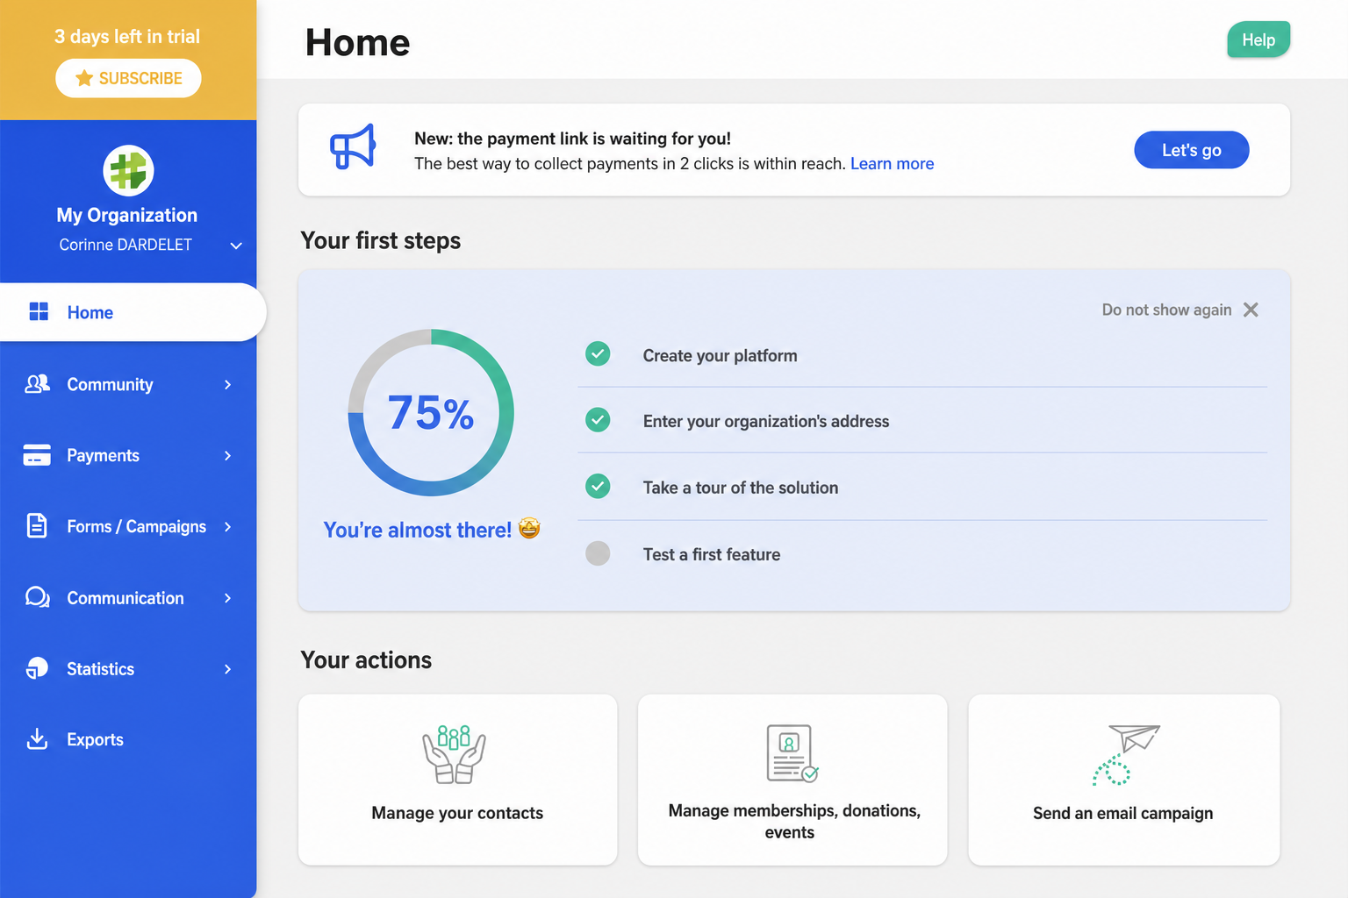Click the paper plane email icon
Image resolution: width=1348 pixels, height=898 pixels.
(1126, 754)
